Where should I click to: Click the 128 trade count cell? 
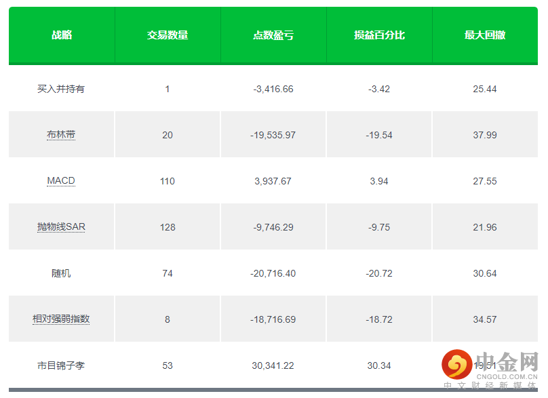tap(168, 227)
